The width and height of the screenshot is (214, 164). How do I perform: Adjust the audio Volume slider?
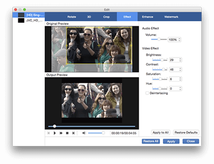point(159,39)
